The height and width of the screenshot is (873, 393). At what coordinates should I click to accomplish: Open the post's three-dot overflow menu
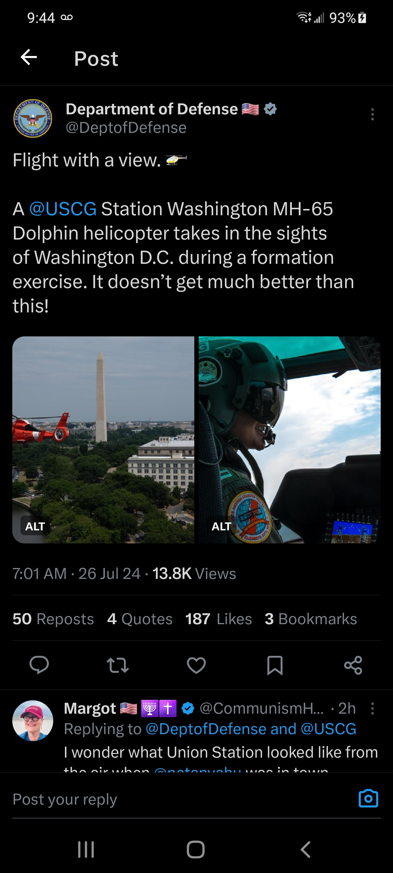click(x=372, y=115)
